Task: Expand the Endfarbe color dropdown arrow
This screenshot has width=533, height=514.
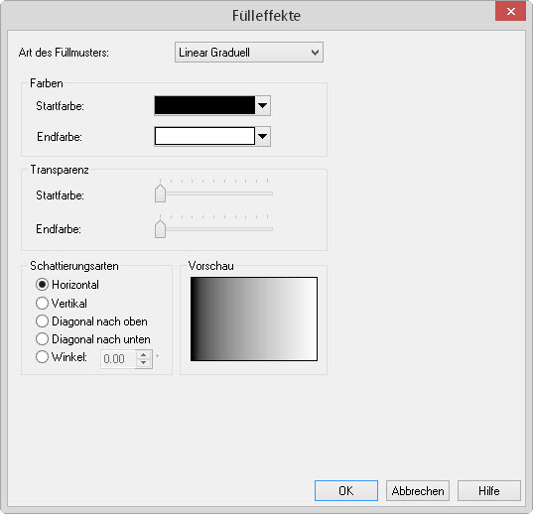Action: pyautogui.click(x=262, y=136)
